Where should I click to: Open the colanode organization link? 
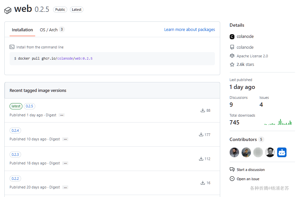tap(245, 37)
